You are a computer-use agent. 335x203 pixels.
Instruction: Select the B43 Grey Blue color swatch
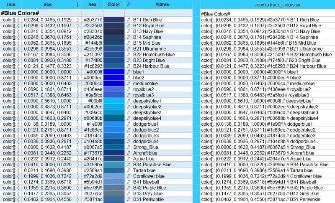click(114, 193)
